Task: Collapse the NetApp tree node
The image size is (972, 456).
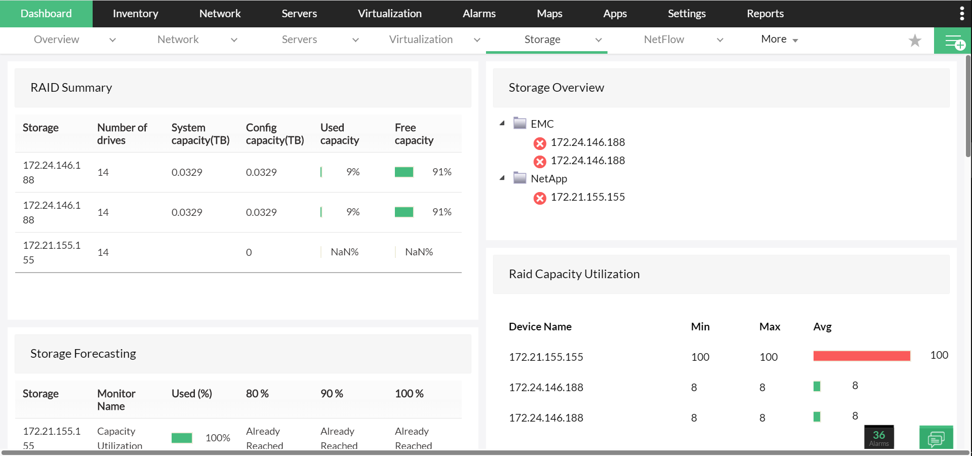Action: pos(502,178)
